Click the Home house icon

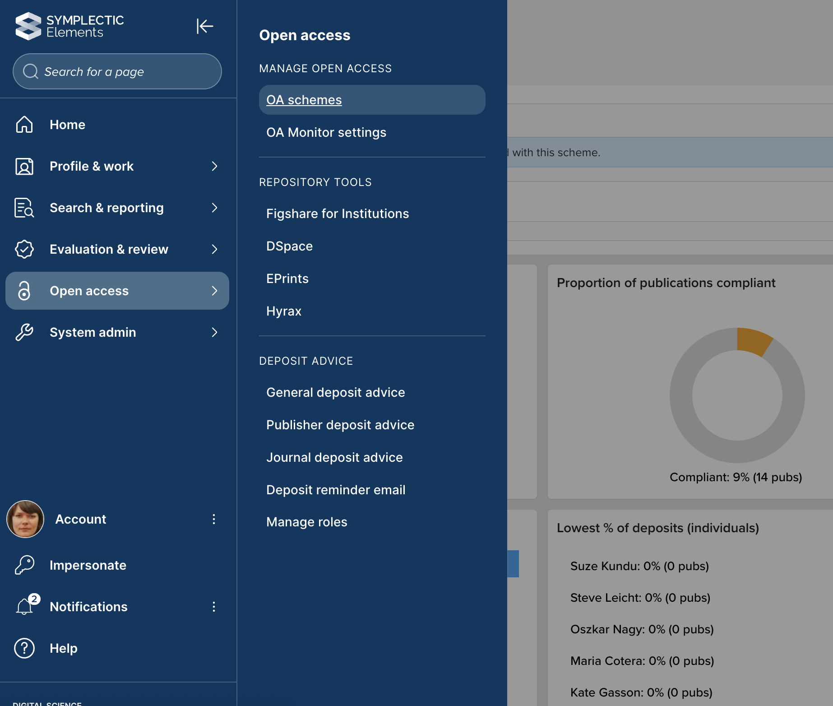coord(24,125)
